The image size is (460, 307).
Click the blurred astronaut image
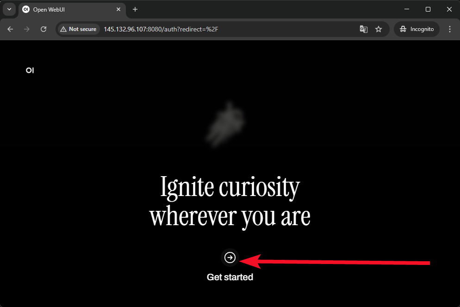click(226, 123)
